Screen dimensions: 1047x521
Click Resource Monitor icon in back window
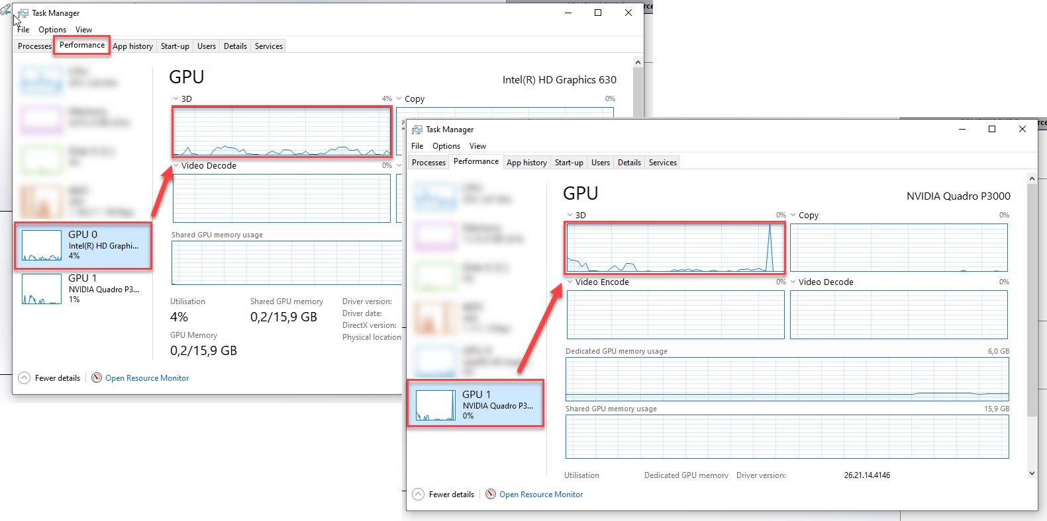coord(97,378)
